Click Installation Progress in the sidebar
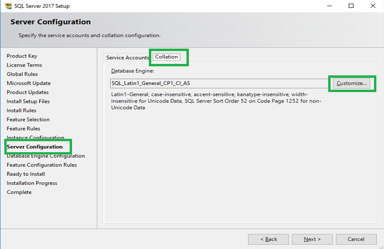 pyautogui.click(x=32, y=183)
